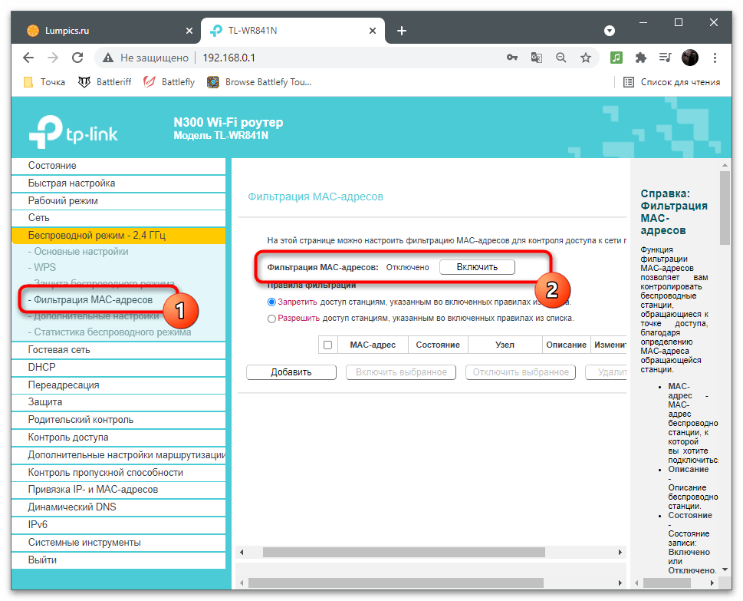The image size is (743, 601).
Task: Click the help panel scroll down arrow
Action: point(725,570)
